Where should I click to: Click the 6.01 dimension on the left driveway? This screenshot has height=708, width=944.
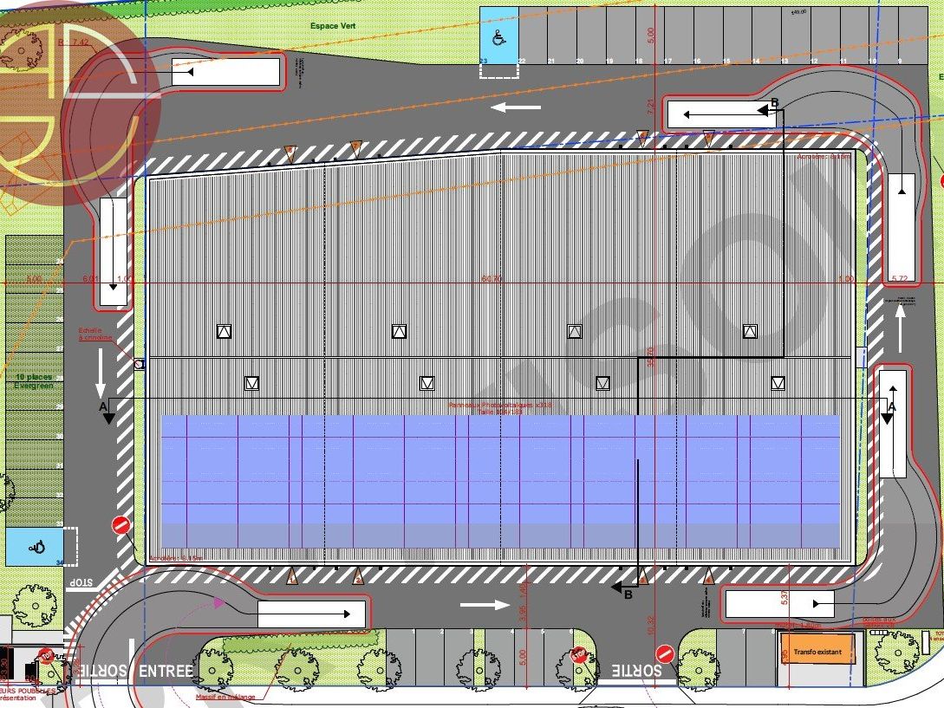point(89,278)
